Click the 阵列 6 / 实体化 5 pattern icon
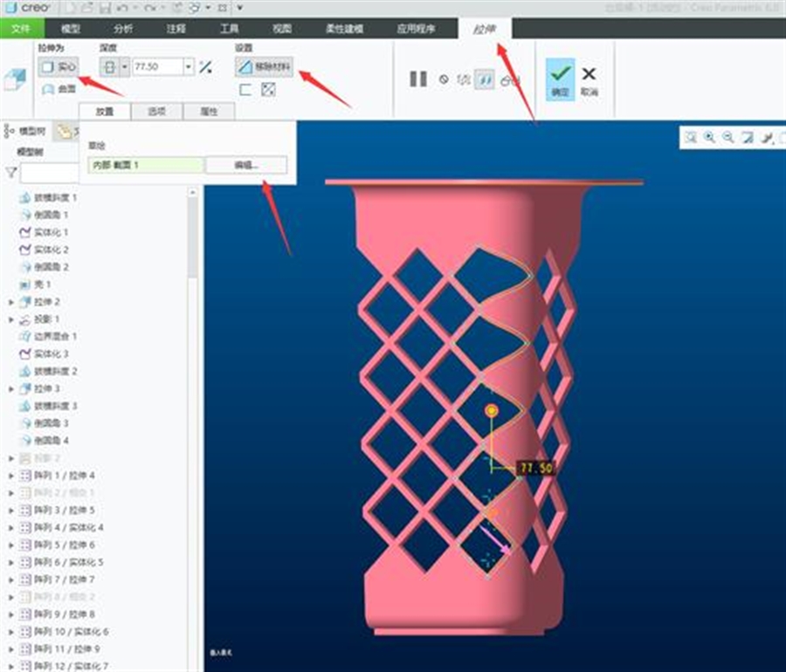This screenshot has width=786, height=672. coord(24,562)
